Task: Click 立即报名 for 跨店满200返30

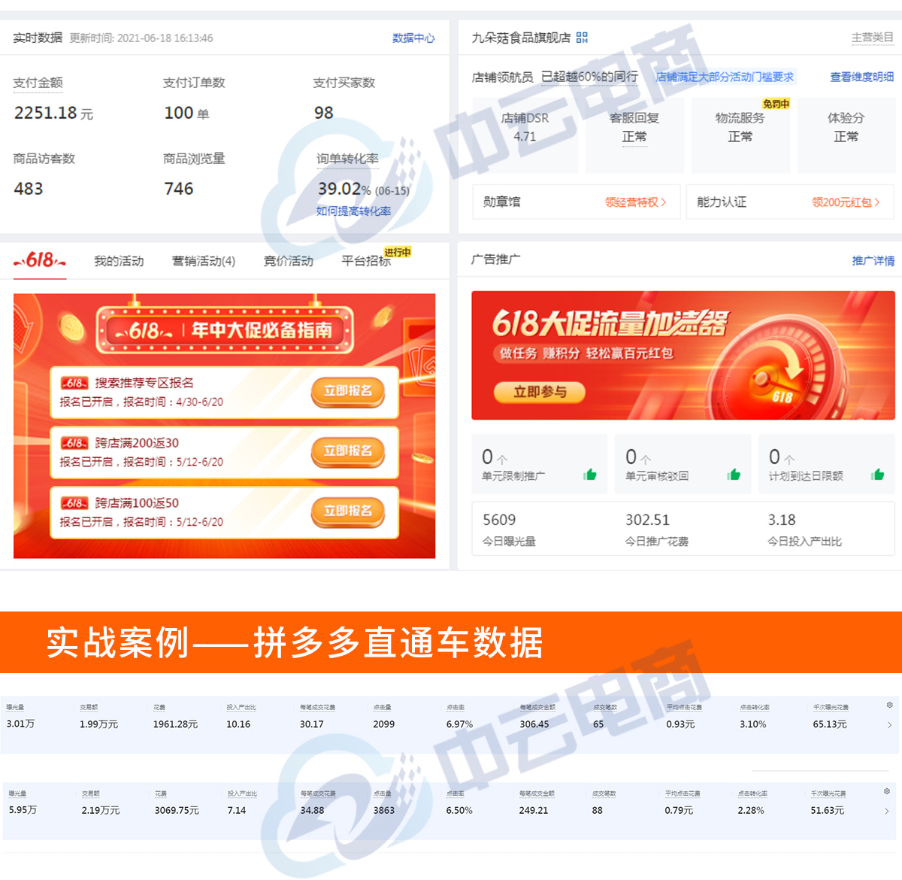Action: click(x=348, y=451)
